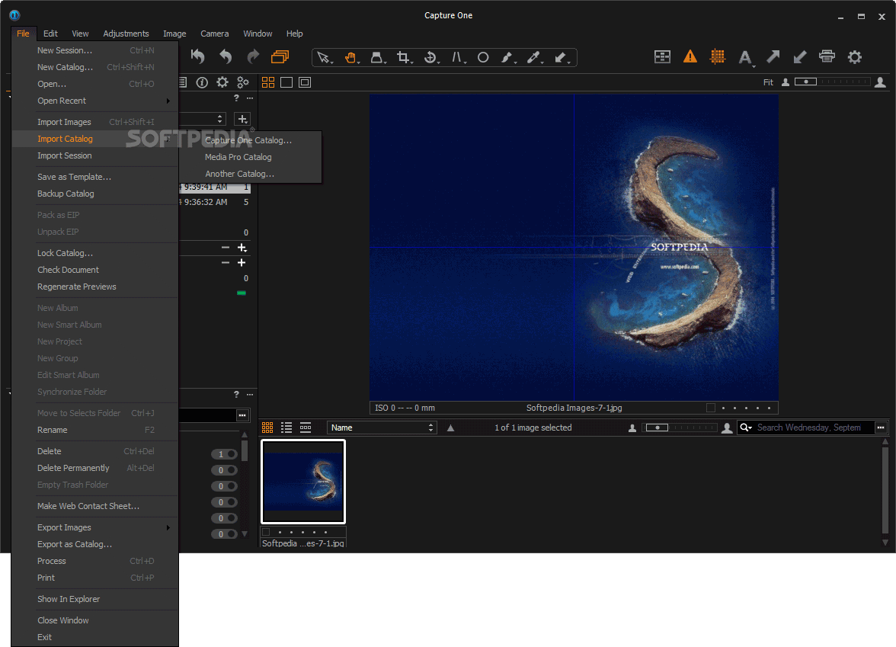The width and height of the screenshot is (896, 647).
Task: Choose Media Pro Catalog from submenu
Action: click(x=238, y=157)
